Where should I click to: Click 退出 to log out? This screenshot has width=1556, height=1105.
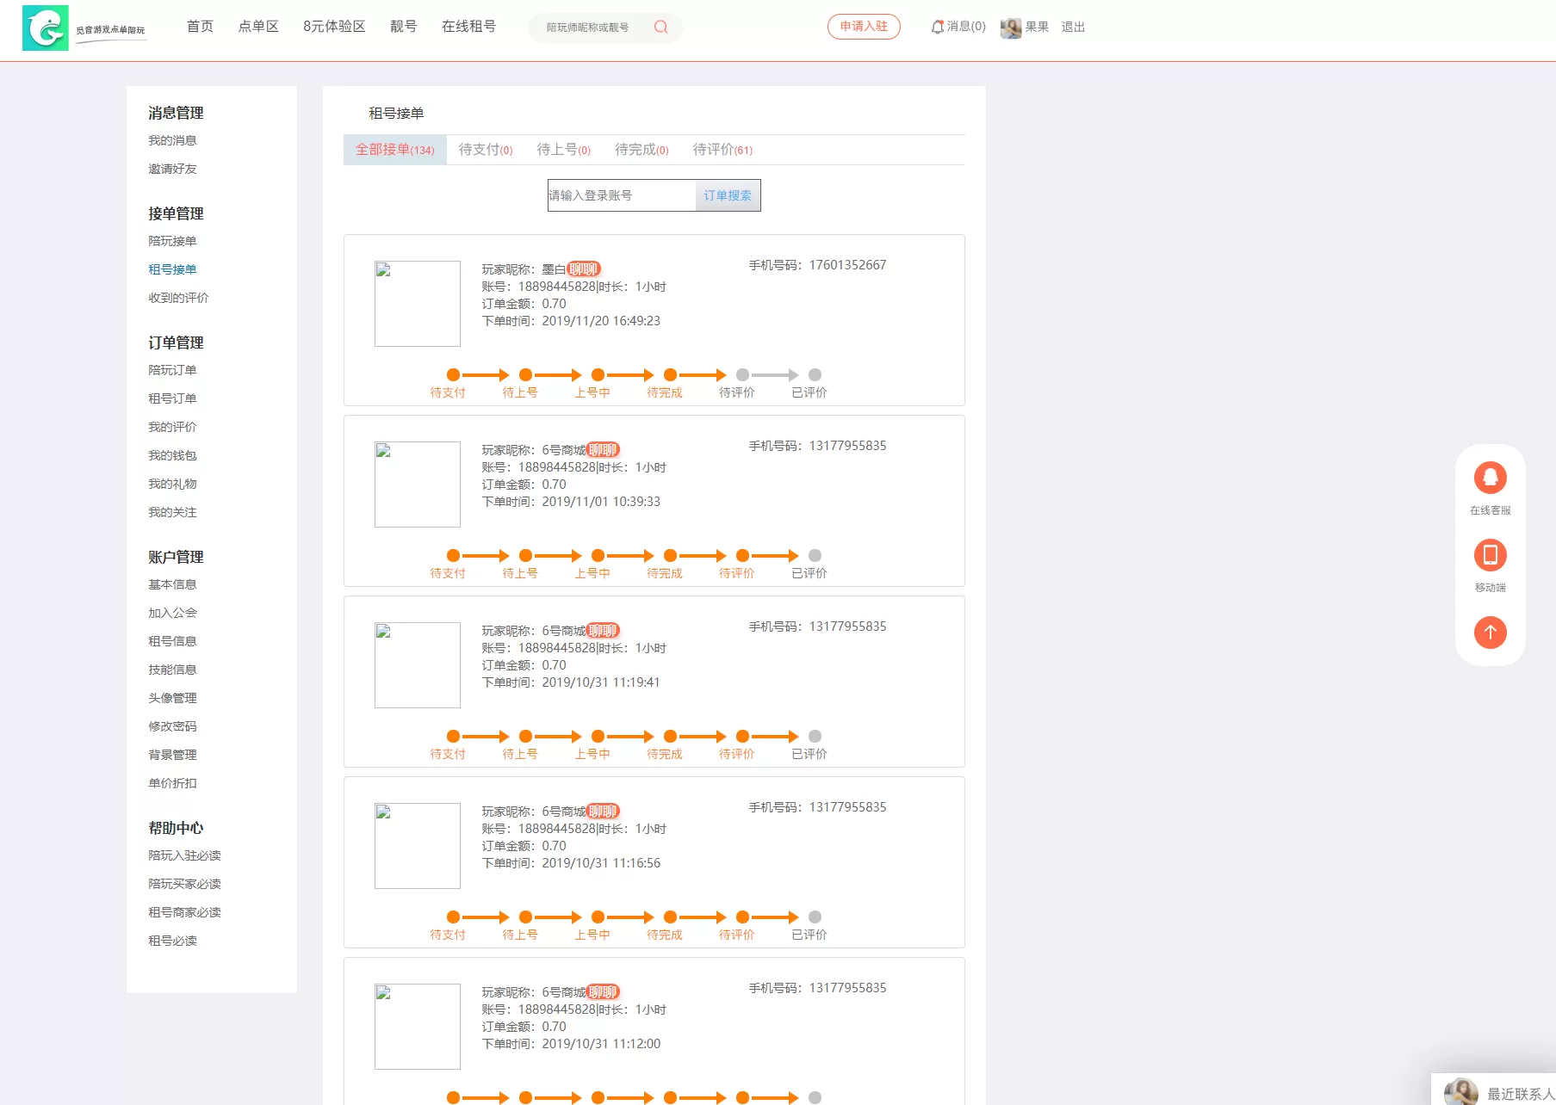1073,28
